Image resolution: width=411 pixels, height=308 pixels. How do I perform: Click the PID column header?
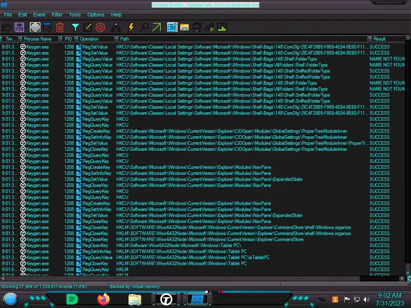(x=68, y=39)
